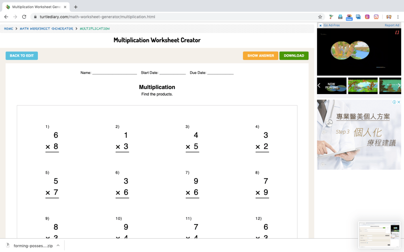This screenshot has height=252, width=404.
Task: Click the Back to Edit button
Action: (x=22, y=56)
